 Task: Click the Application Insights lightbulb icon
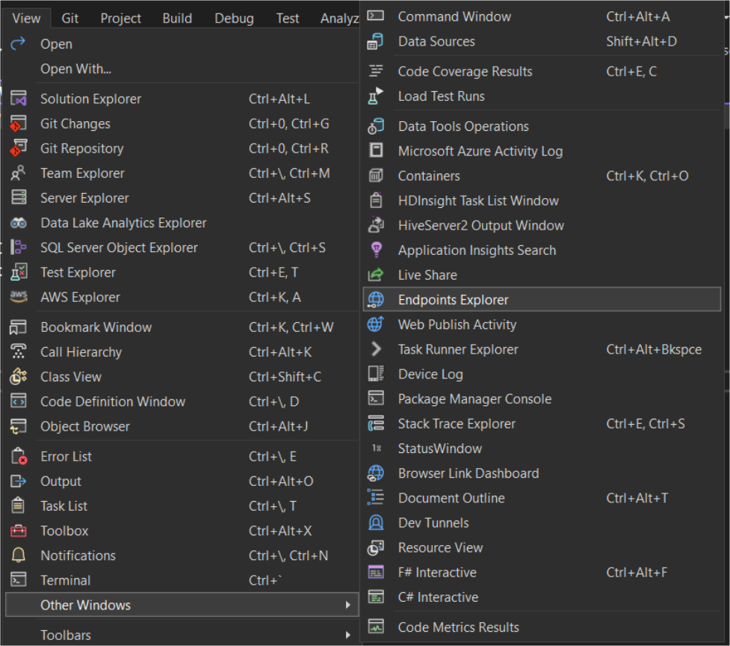click(x=376, y=250)
